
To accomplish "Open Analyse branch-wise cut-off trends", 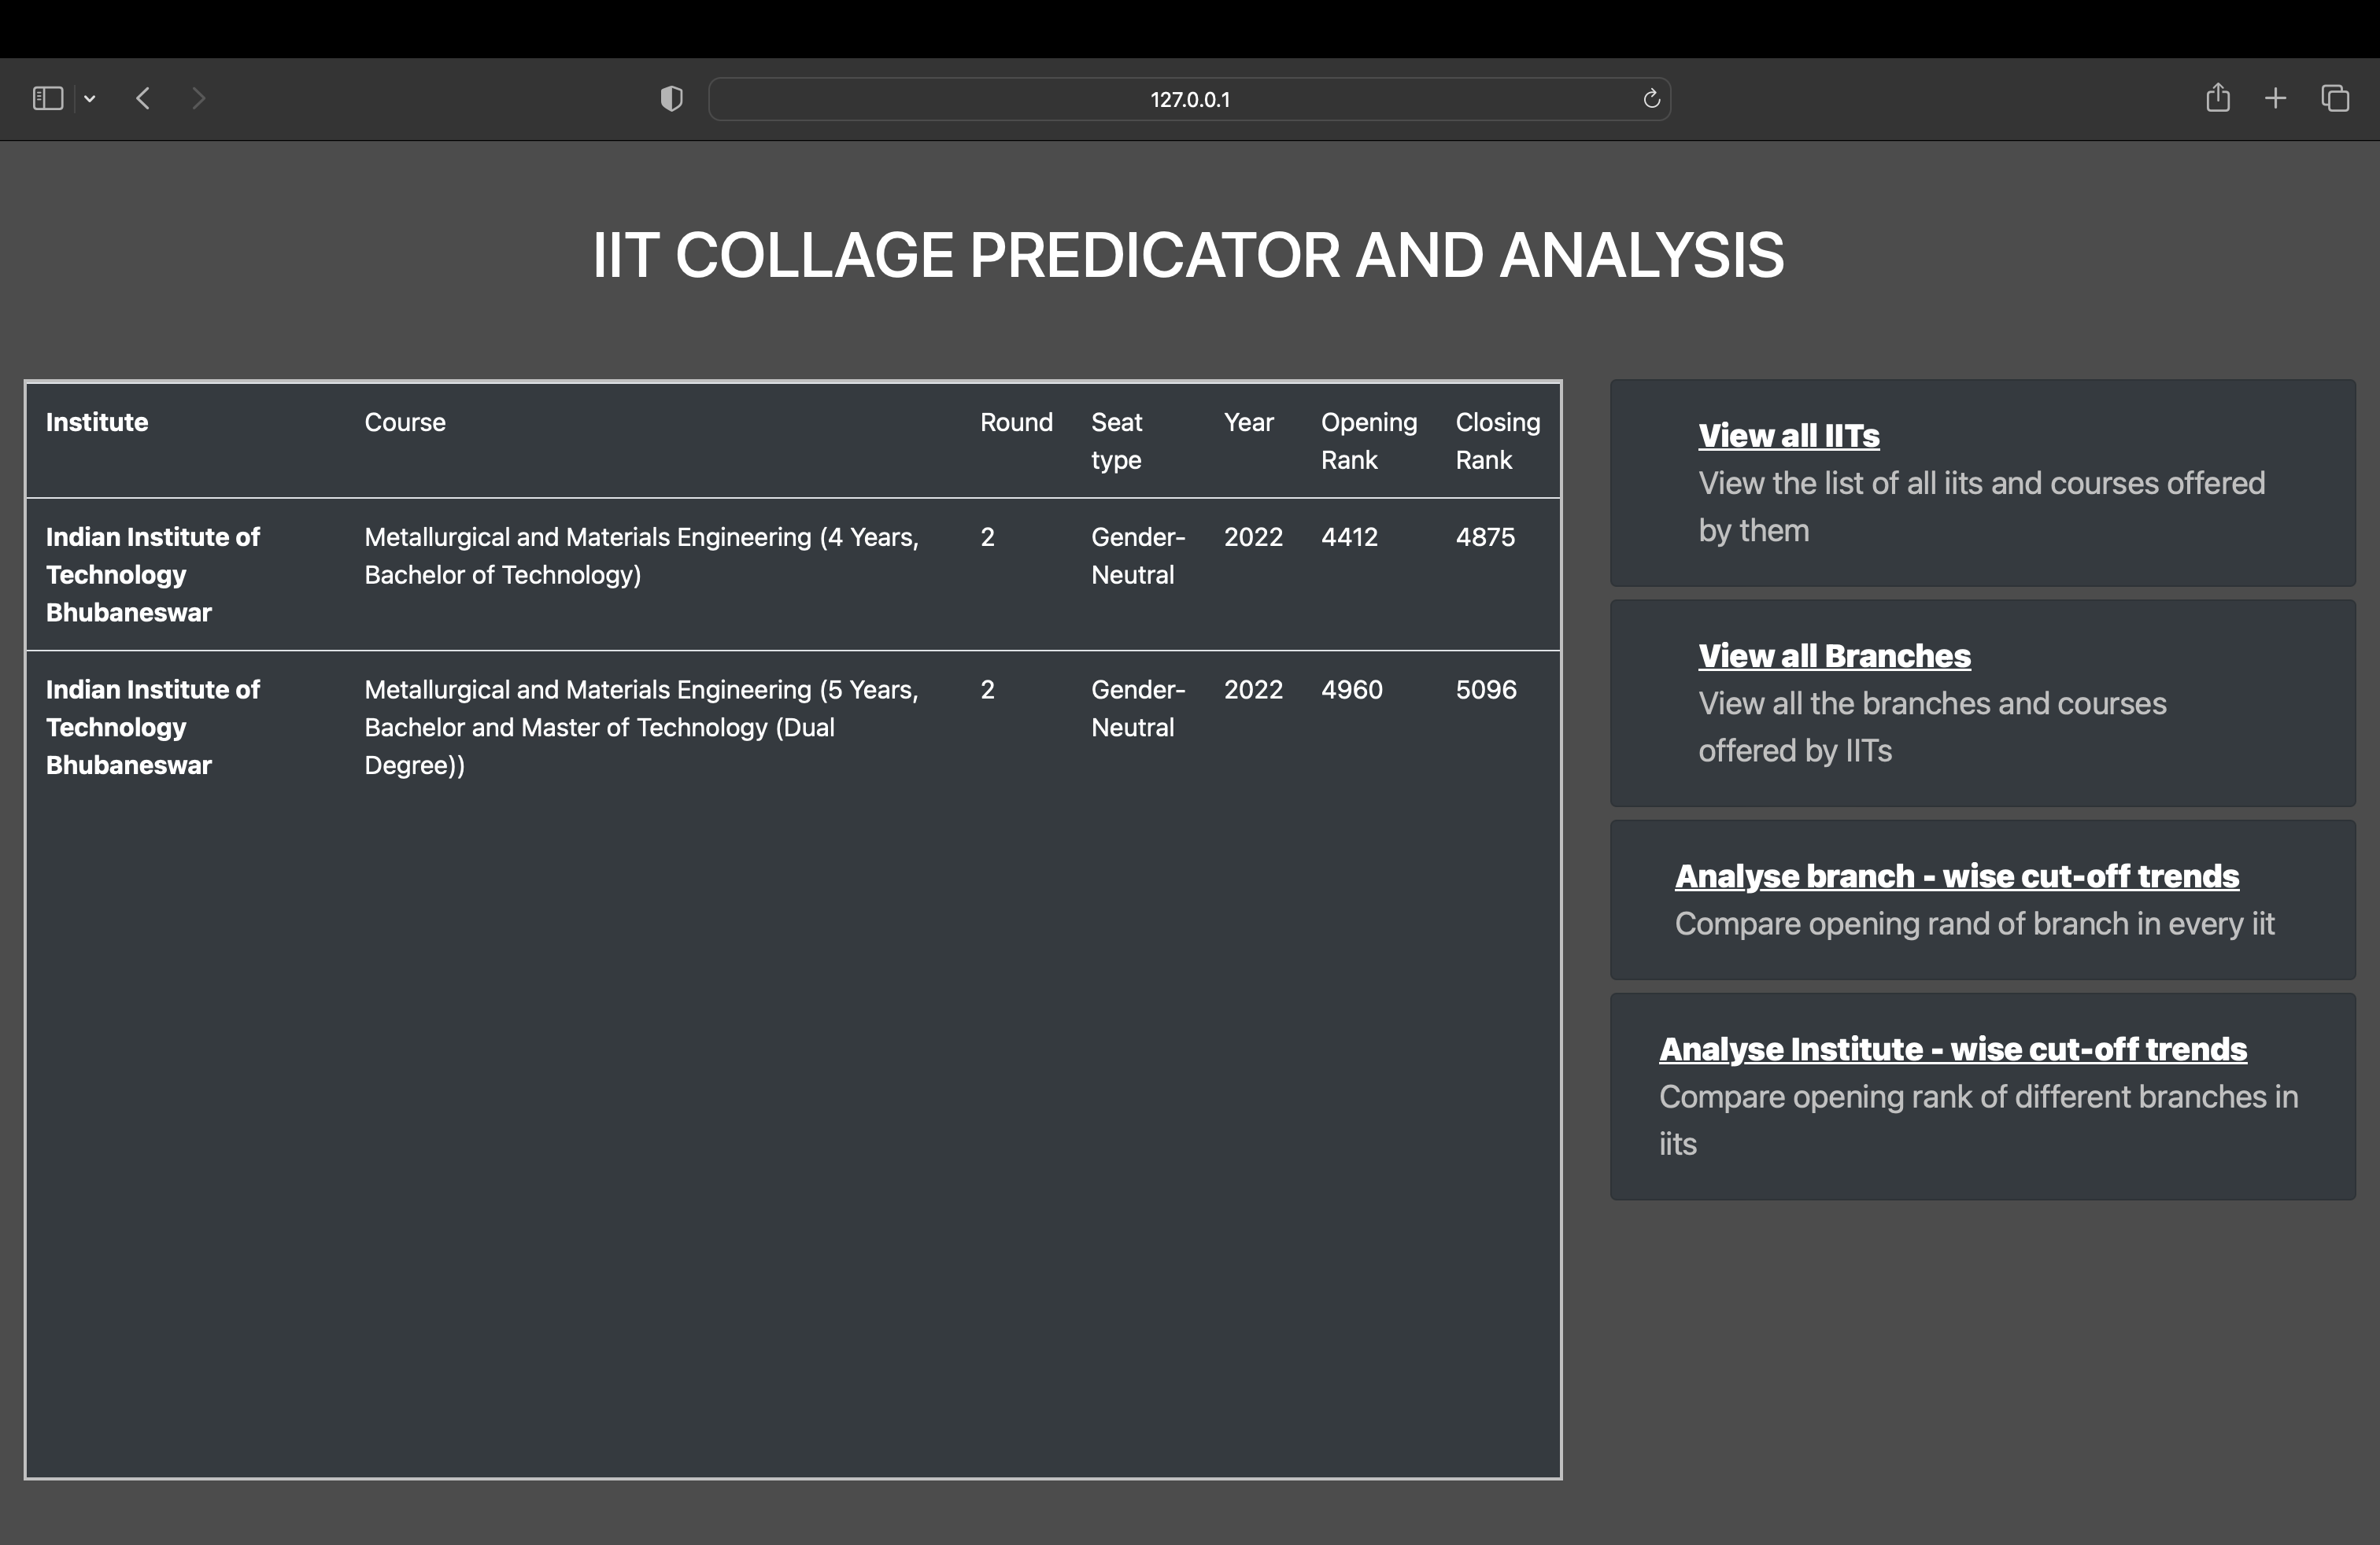I will [x=1957, y=876].
